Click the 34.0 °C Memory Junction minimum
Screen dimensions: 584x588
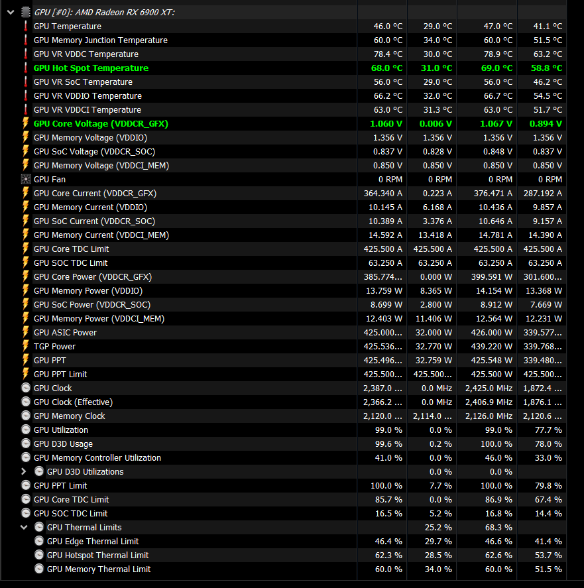pyautogui.click(x=438, y=40)
